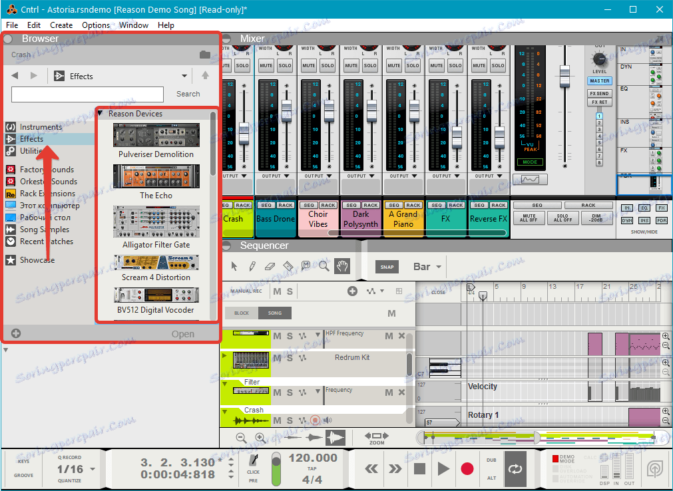Switch sequencer to Block view
The height and width of the screenshot is (491, 673).
[241, 313]
